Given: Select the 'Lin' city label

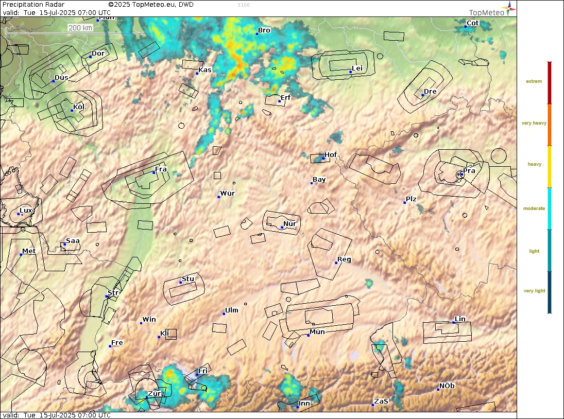Looking at the screenshot, I should 460,319.
